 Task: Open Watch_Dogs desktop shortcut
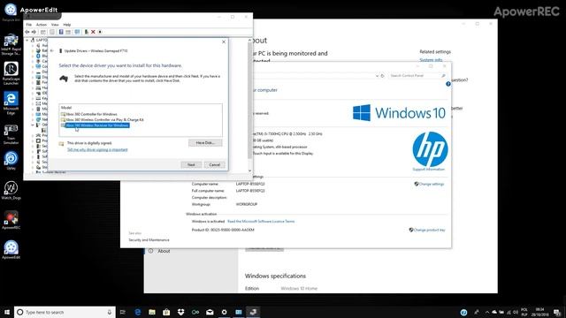(11, 191)
